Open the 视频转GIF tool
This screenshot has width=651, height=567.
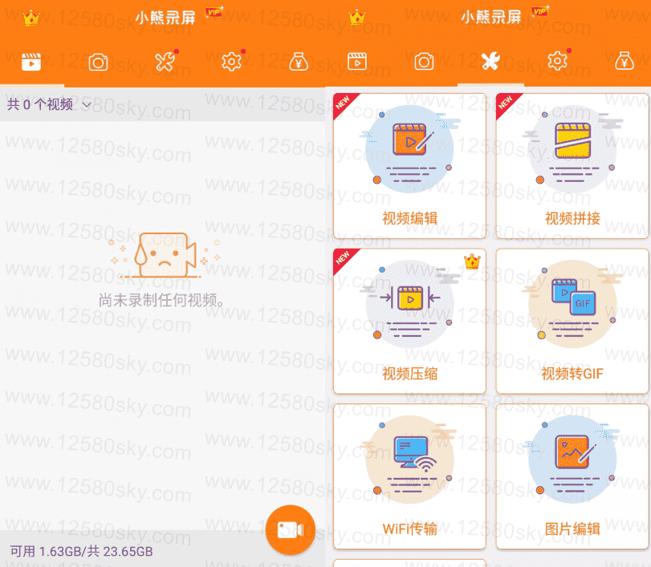pyautogui.click(x=572, y=321)
